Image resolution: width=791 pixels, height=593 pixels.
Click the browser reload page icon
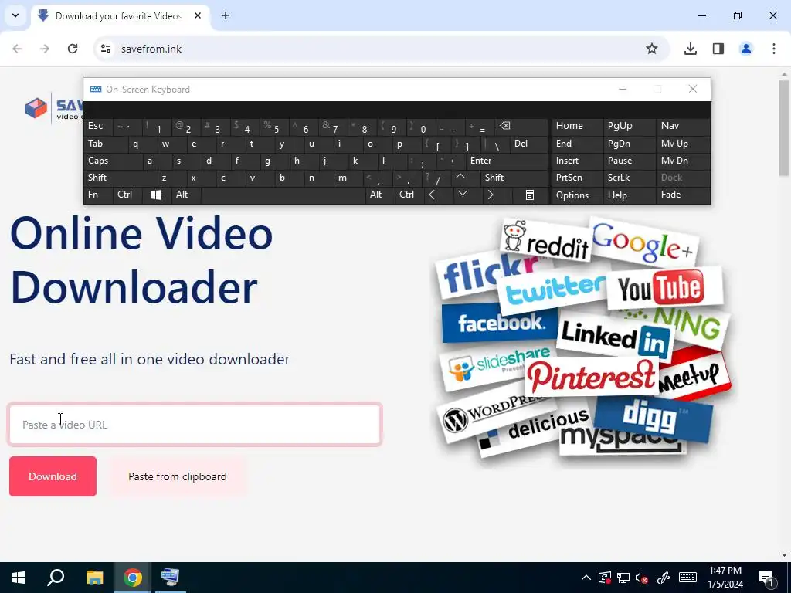pos(73,49)
